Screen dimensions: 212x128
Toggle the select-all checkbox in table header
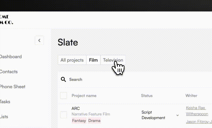coord(63,95)
